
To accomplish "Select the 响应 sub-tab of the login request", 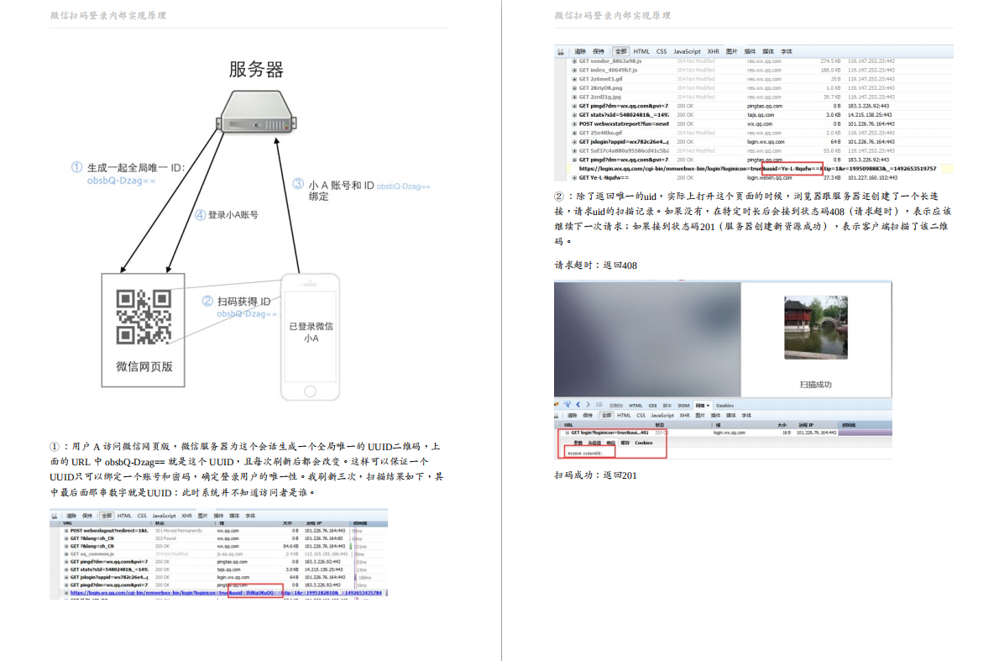I will 611,443.
